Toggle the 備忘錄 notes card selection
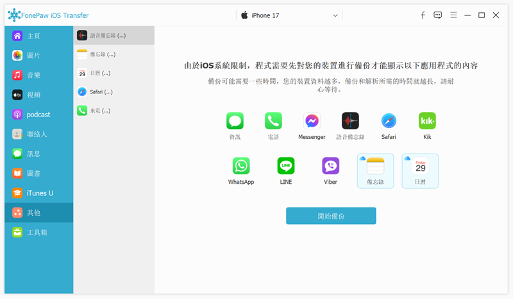Image resolution: width=513 pixels, height=299 pixels. [x=375, y=171]
